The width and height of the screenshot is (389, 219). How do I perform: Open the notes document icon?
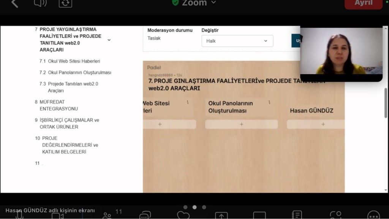pyautogui.click(x=297, y=215)
